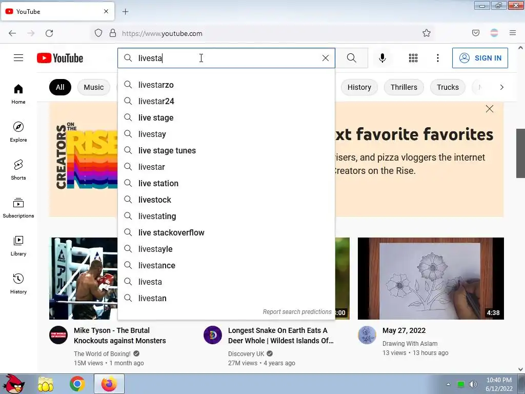Go to Home in sidebar

pos(18,94)
